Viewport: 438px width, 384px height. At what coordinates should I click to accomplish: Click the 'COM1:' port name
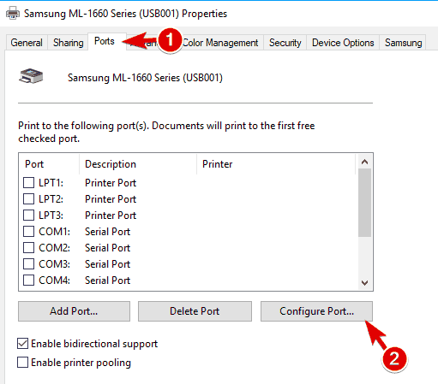54,232
